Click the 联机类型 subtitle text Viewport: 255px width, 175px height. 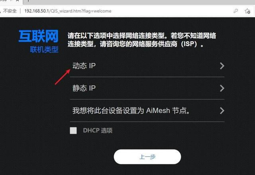[x=44, y=49]
